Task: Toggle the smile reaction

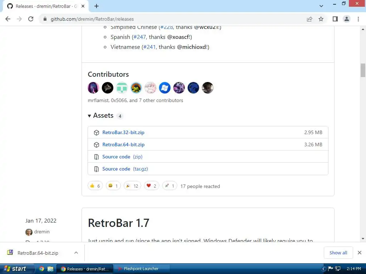Action: pos(113,186)
